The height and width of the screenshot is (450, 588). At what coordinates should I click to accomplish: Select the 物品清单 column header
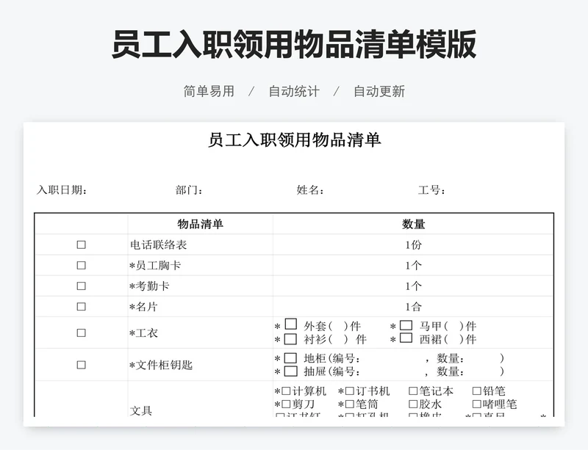tap(200, 224)
